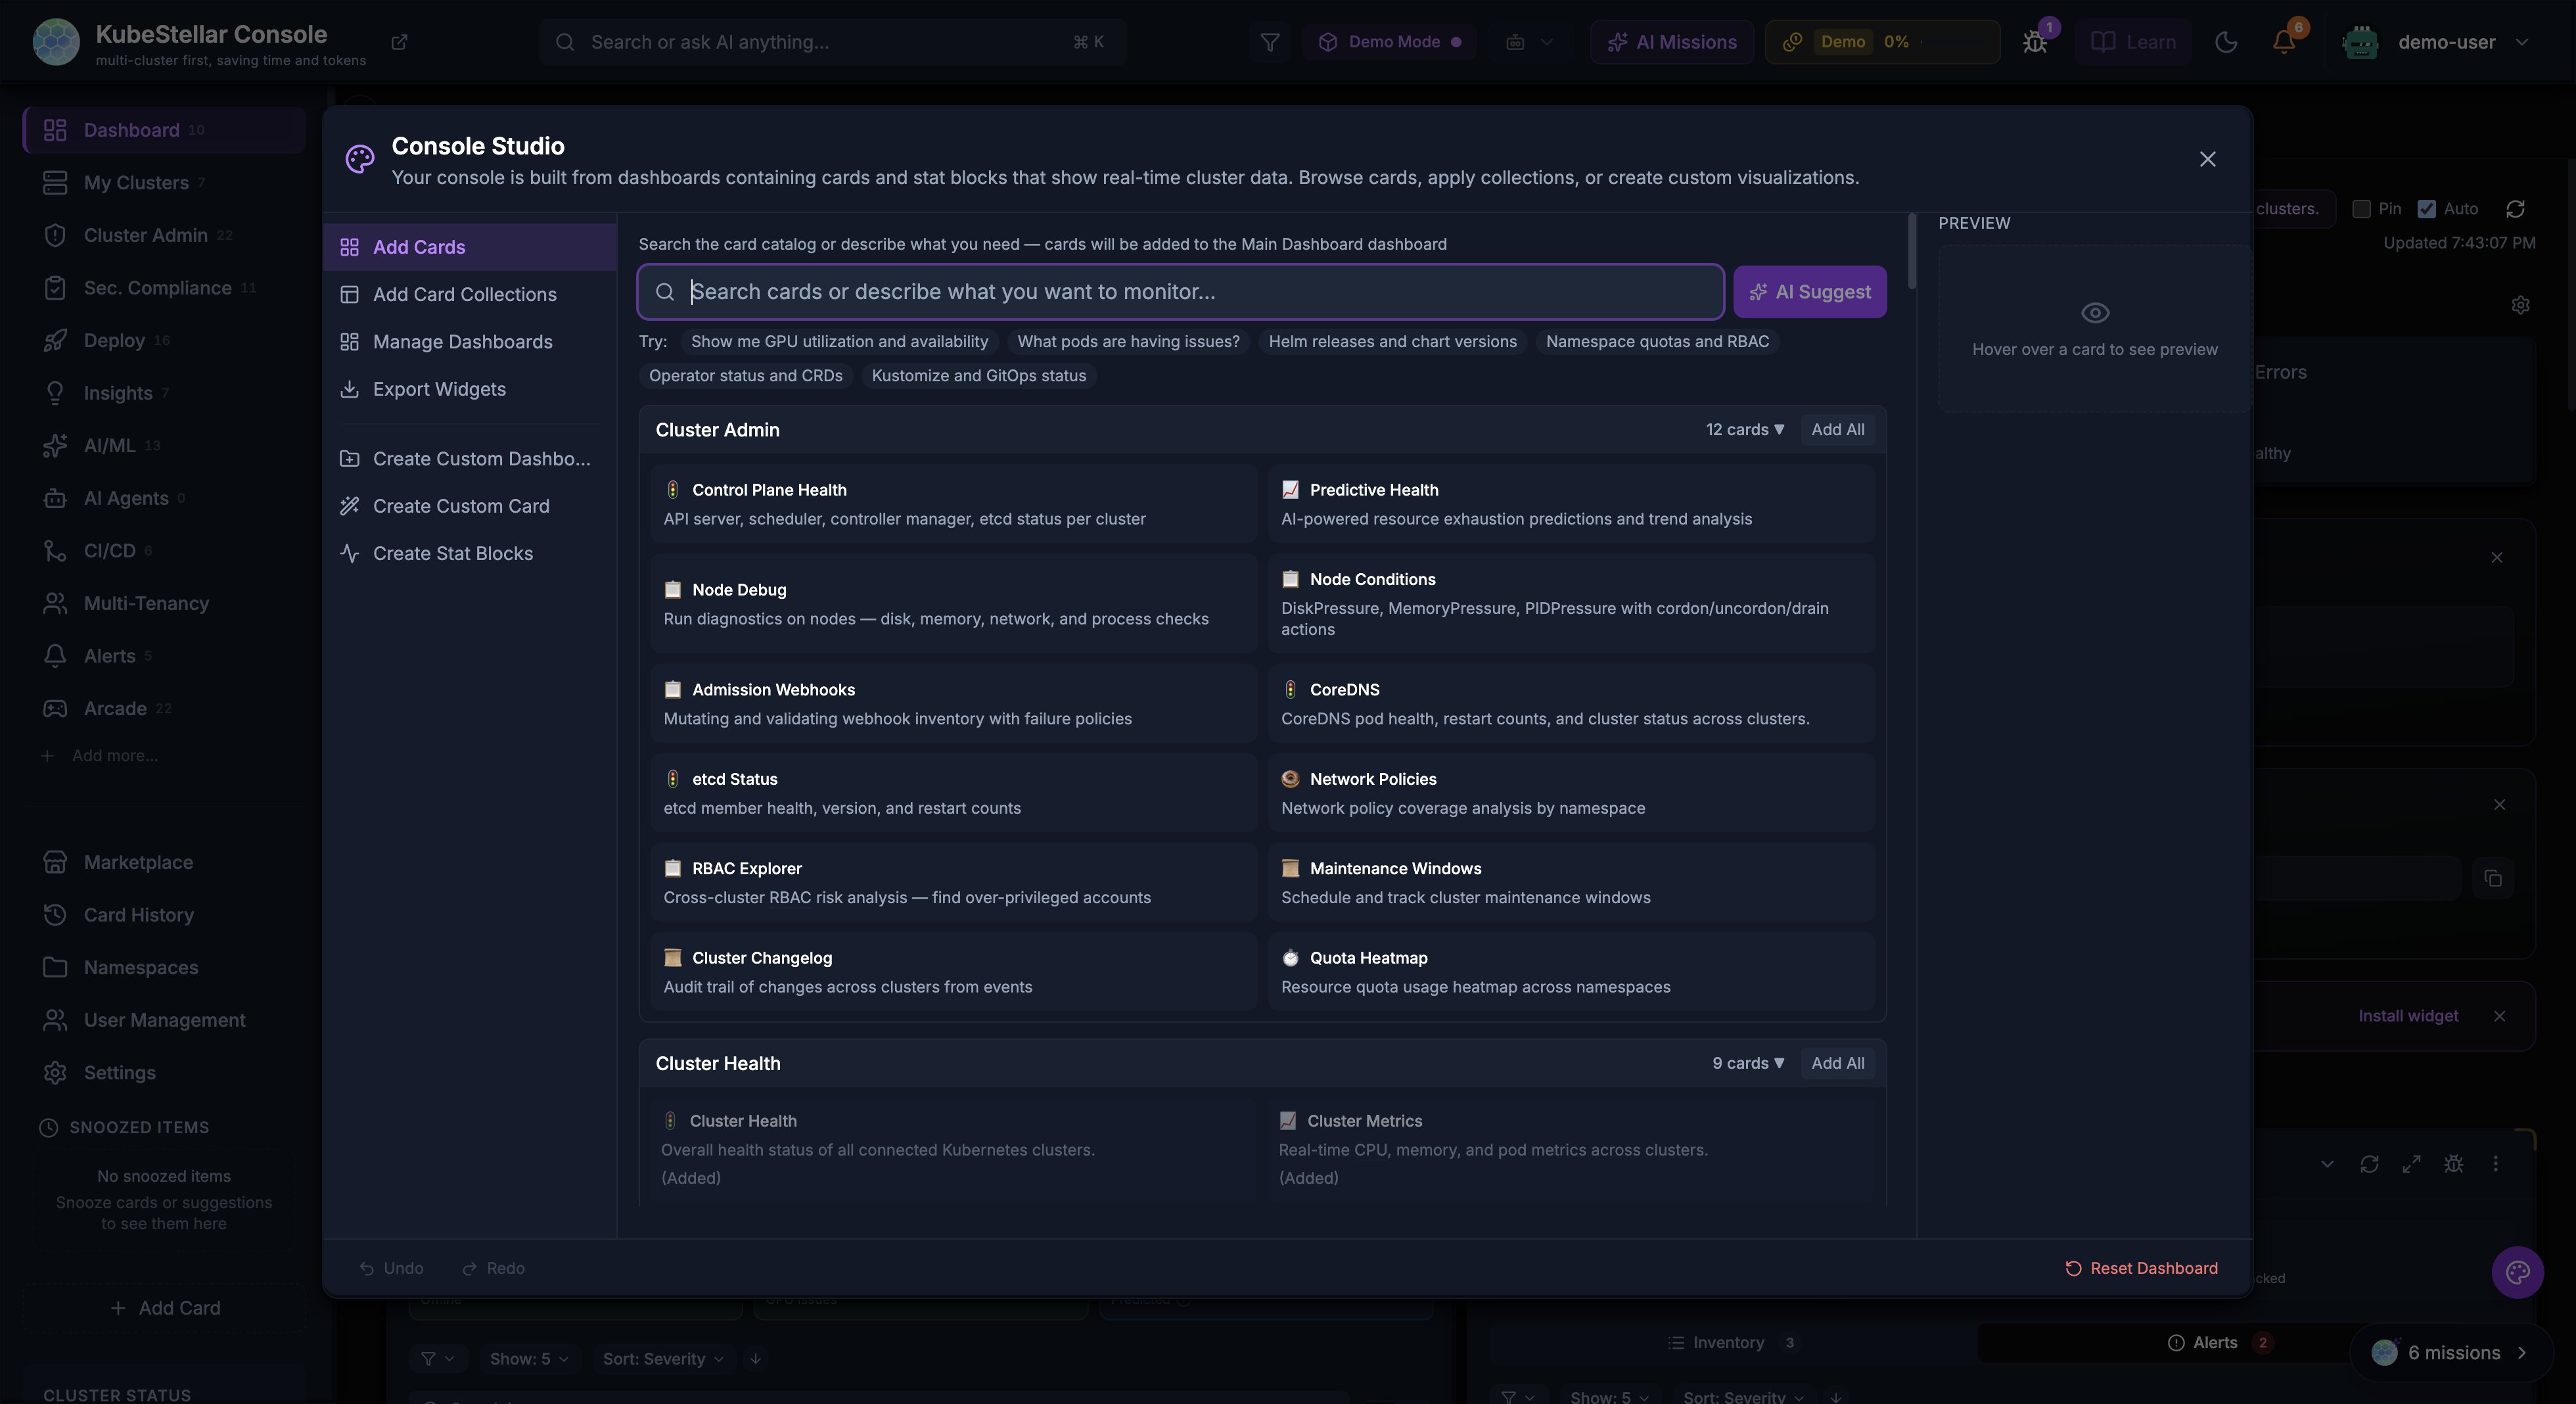Click the bug report icon in header

click(2034, 42)
